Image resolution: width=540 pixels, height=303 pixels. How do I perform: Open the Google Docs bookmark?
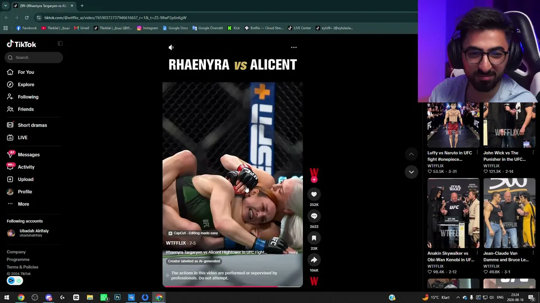(x=175, y=28)
